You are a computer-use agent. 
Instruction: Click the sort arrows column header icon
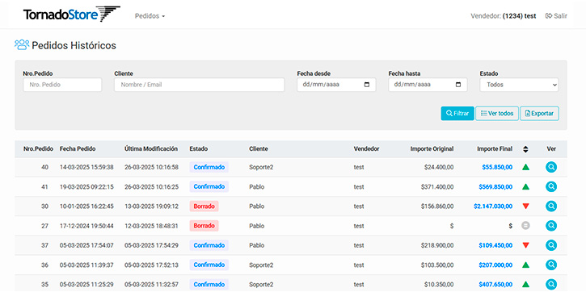point(525,148)
